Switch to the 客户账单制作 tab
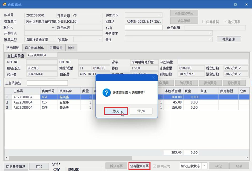The image size is (252, 171). tap(34, 48)
